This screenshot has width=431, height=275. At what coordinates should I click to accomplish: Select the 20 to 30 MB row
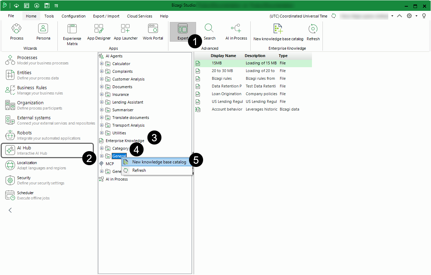(253, 71)
